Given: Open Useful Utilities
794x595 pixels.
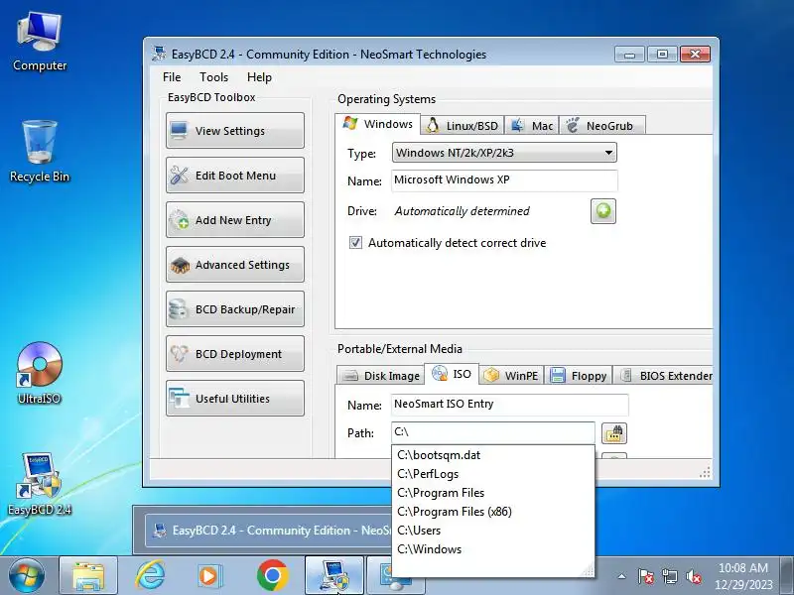Looking at the screenshot, I should pyautogui.click(x=235, y=399).
